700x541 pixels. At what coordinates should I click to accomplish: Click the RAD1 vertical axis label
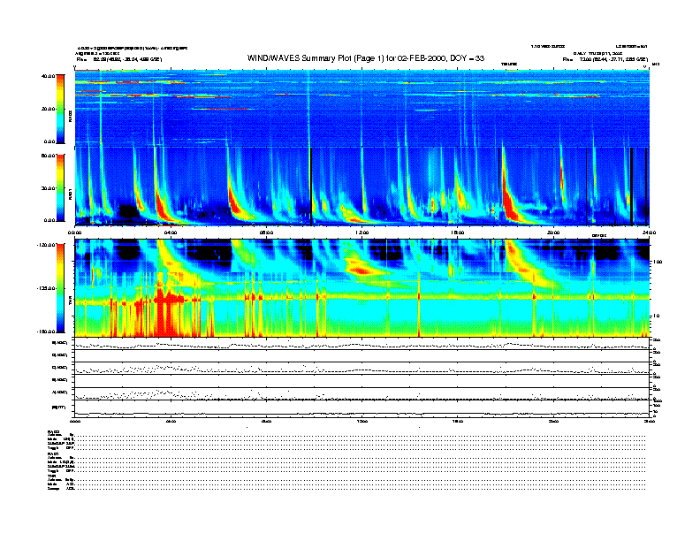70,194
